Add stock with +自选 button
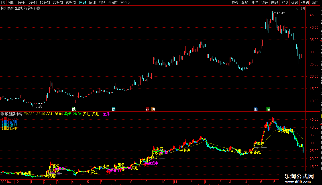322x185 pixels. click(305, 3)
